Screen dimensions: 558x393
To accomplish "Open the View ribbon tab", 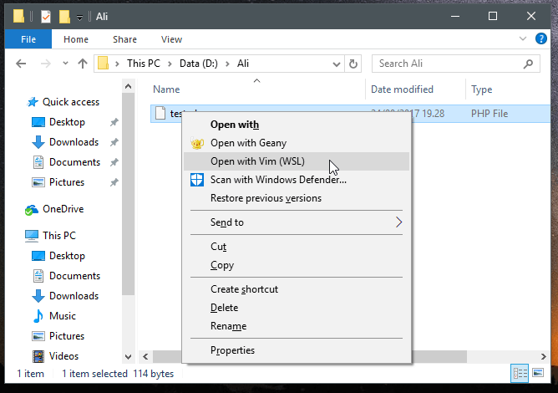I will (171, 39).
